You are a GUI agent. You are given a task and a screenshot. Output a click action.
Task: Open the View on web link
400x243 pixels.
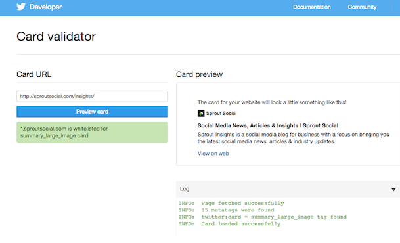tap(213, 154)
